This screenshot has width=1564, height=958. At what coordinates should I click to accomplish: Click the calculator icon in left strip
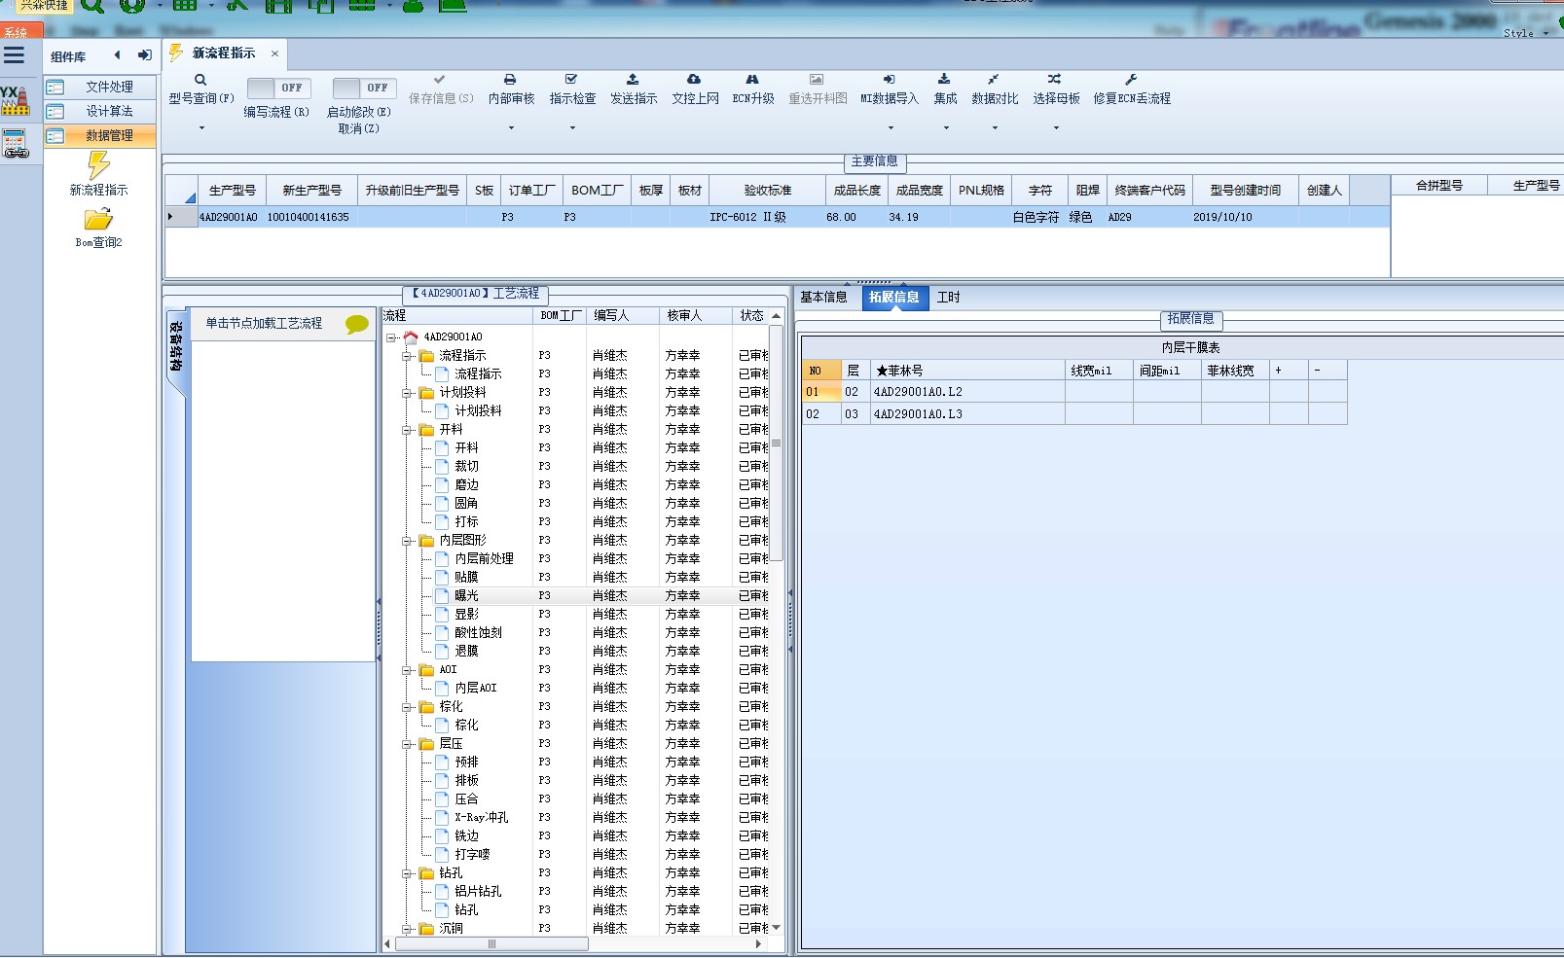pyautogui.click(x=16, y=144)
